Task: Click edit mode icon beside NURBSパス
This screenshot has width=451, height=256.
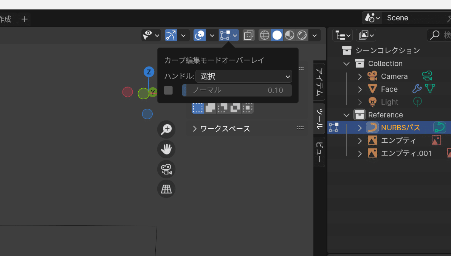Action: (334, 127)
